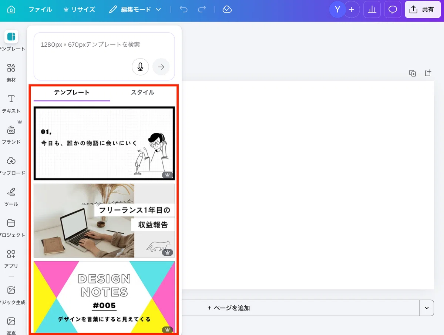The width and height of the screenshot is (444, 335).
Task: Select the DESIGN NOTES #005 template
Action: [104, 297]
